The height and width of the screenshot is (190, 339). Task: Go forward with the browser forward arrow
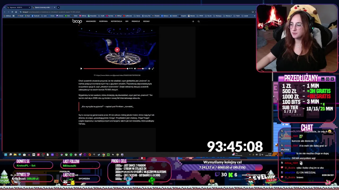[x=8, y=12]
